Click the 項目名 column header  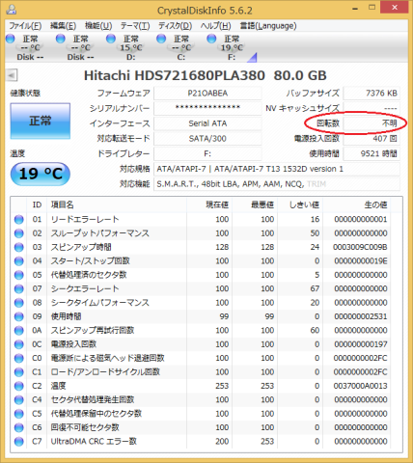coord(117,204)
